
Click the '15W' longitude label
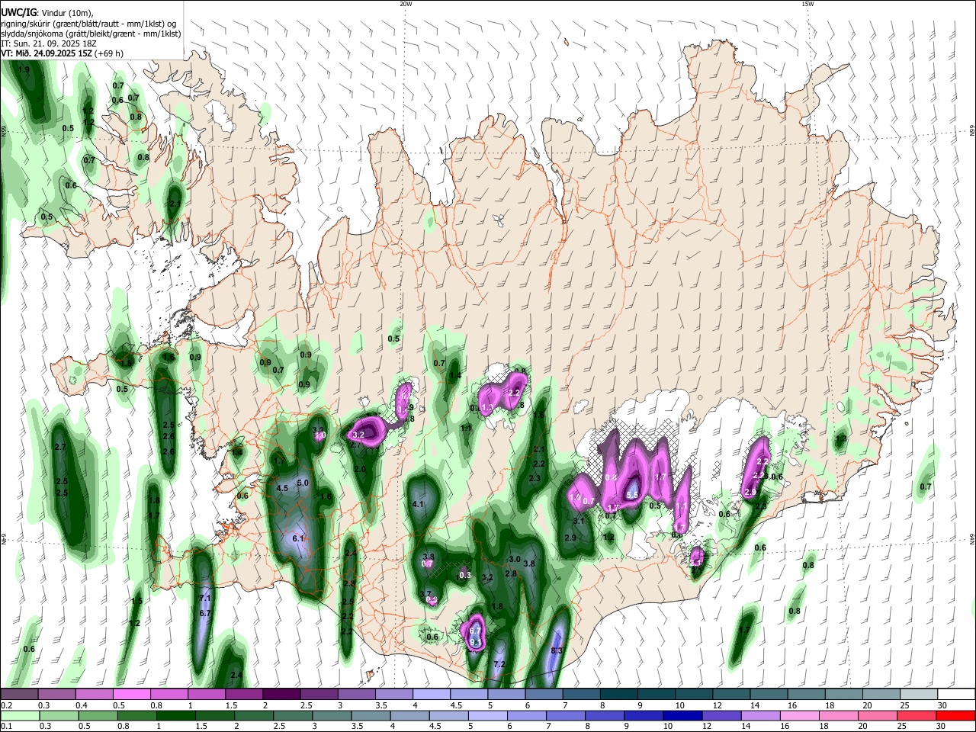click(808, 4)
